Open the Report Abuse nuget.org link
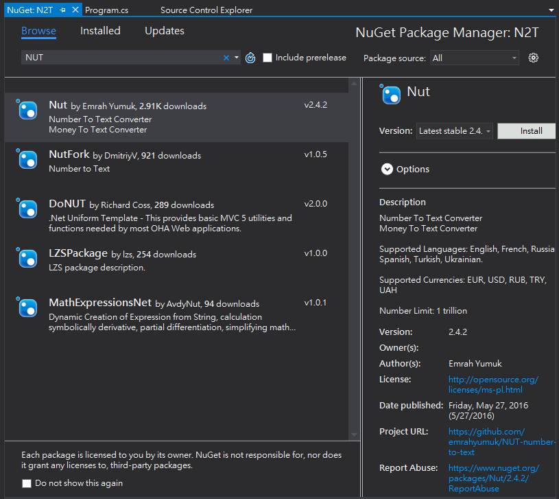 click(494, 478)
